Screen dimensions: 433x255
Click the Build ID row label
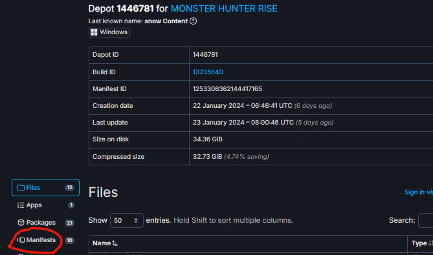104,72
